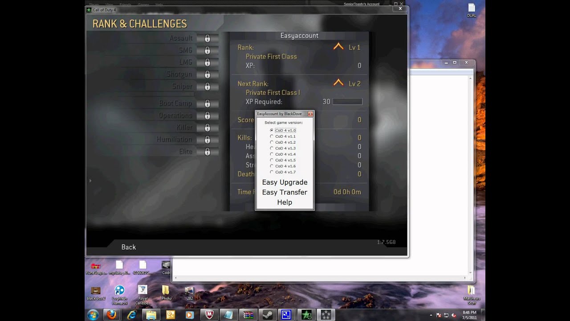Pick the CoD 4 v1.4 option
This screenshot has width=570, height=321.
click(272, 154)
